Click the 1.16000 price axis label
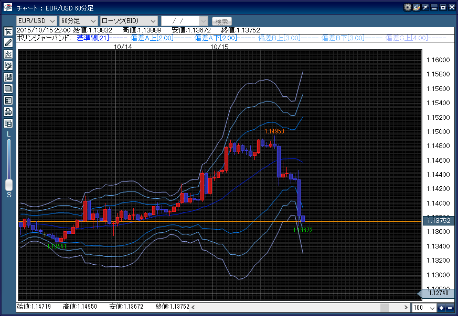Image resolution: width=458 pixels, height=316 pixels. [438, 60]
